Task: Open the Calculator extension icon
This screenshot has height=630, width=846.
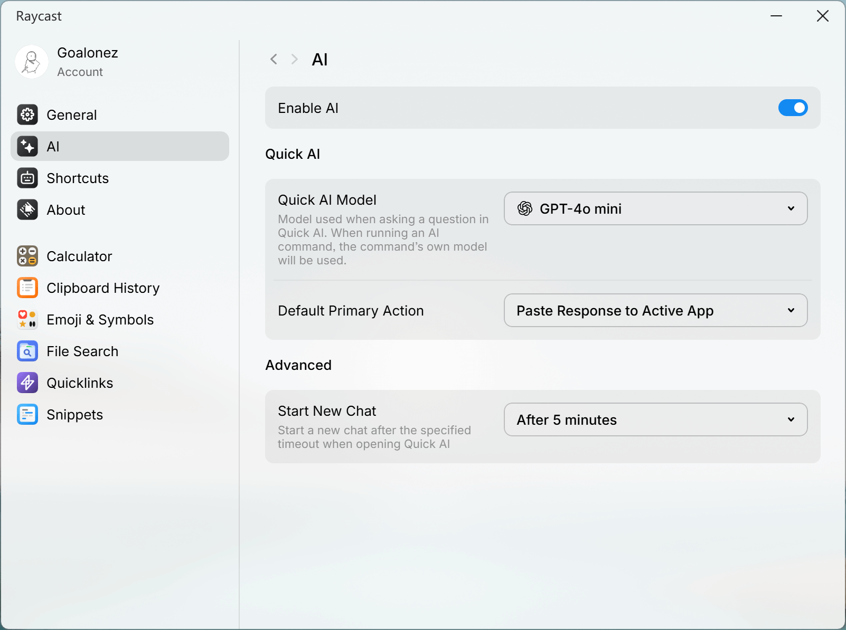Action: pos(27,256)
